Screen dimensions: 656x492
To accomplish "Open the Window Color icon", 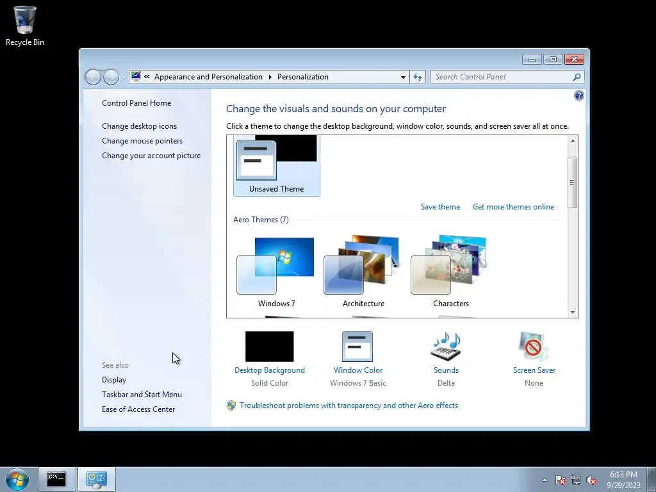I will click(x=357, y=347).
